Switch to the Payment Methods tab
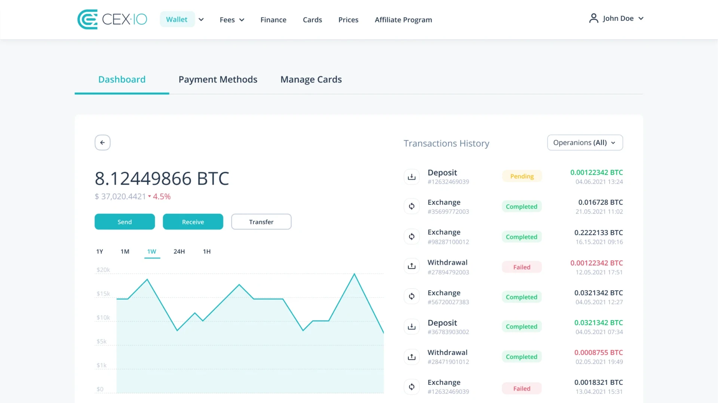718x403 pixels. [x=218, y=79]
